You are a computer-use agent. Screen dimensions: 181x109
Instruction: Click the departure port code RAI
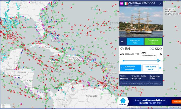pyautogui.click(x=128, y=49)
